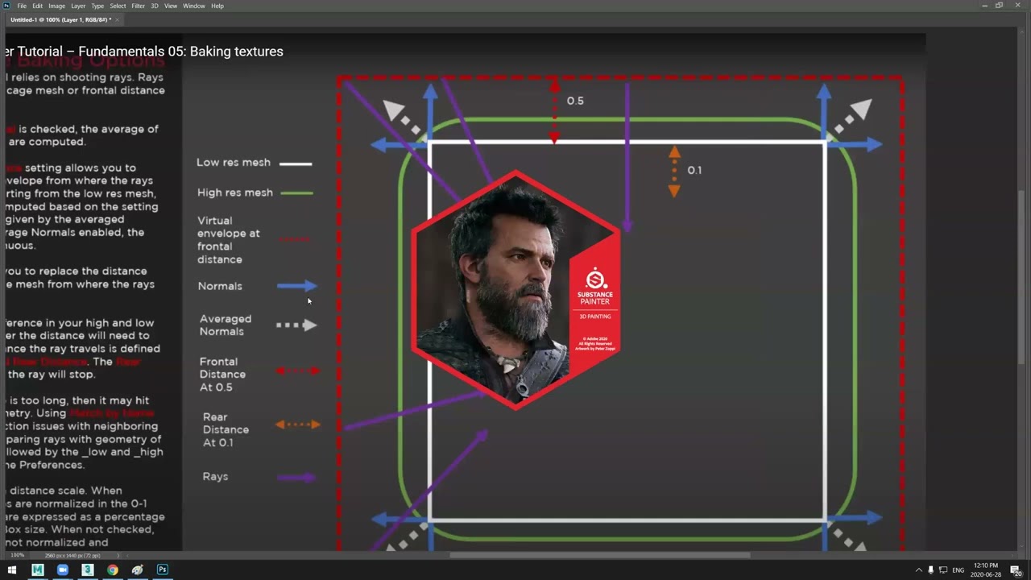
Task: Open the Edit menu
Action: pos(38,6)
